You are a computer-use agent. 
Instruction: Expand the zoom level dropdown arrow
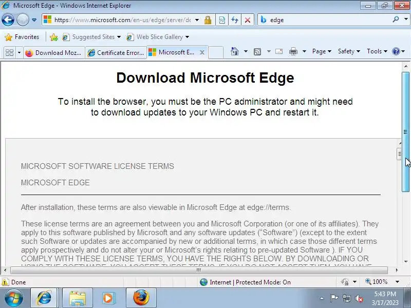point(397,282)
